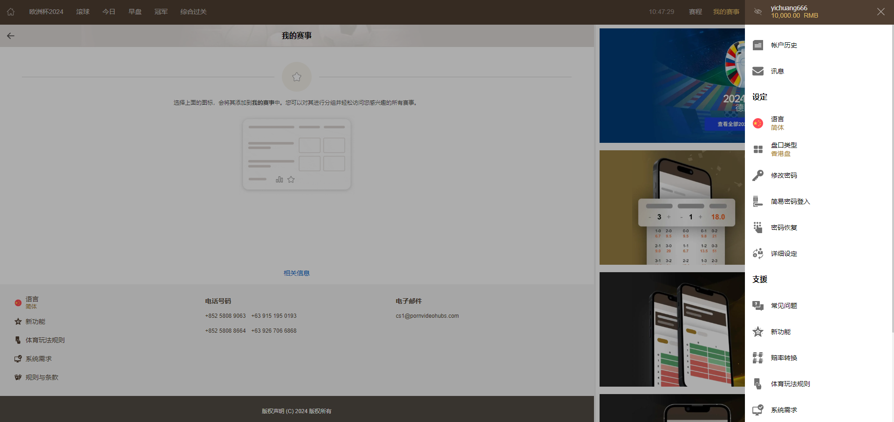The width and height of the screenshot is (894, 422).
Task: Click back arrow on My Events page
Action: tap(11, 36)
